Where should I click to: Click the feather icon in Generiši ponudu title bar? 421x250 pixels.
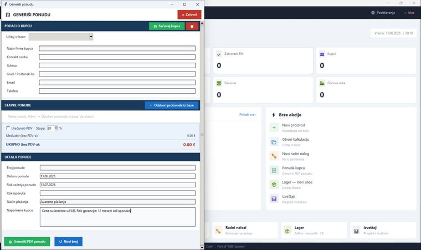(6, 4)
